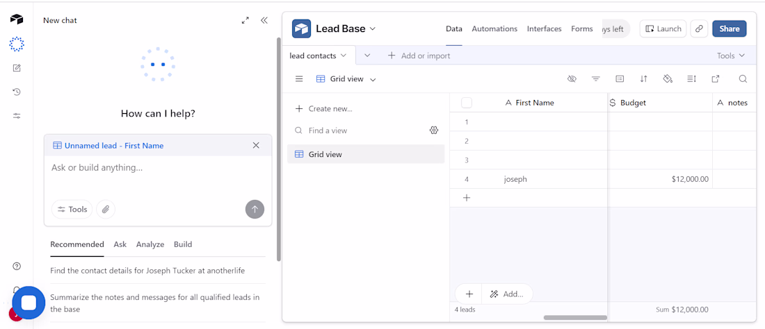
Task: Open the Hide fields eye icon
Action: (572, 79)
